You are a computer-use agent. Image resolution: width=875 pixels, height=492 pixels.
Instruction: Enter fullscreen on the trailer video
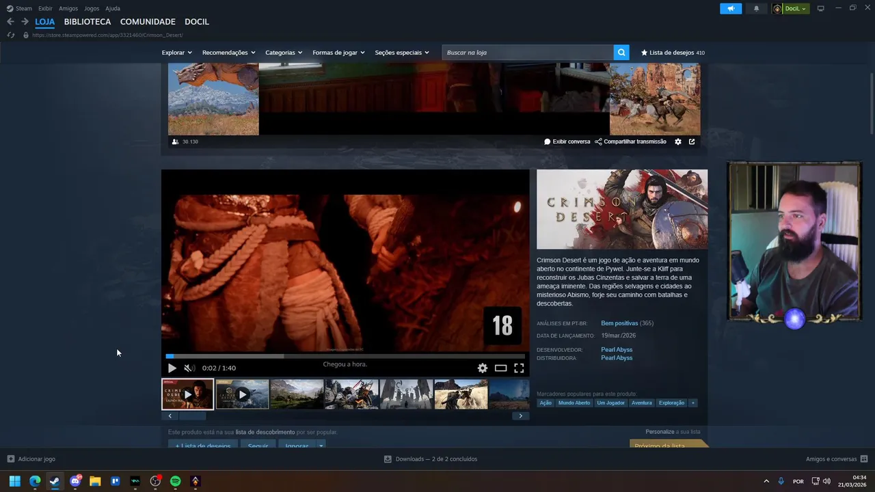pyautogui.click(x=519, y=368)
